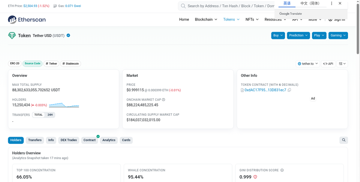Click the onchain market cap help icon

coord(163,100)
